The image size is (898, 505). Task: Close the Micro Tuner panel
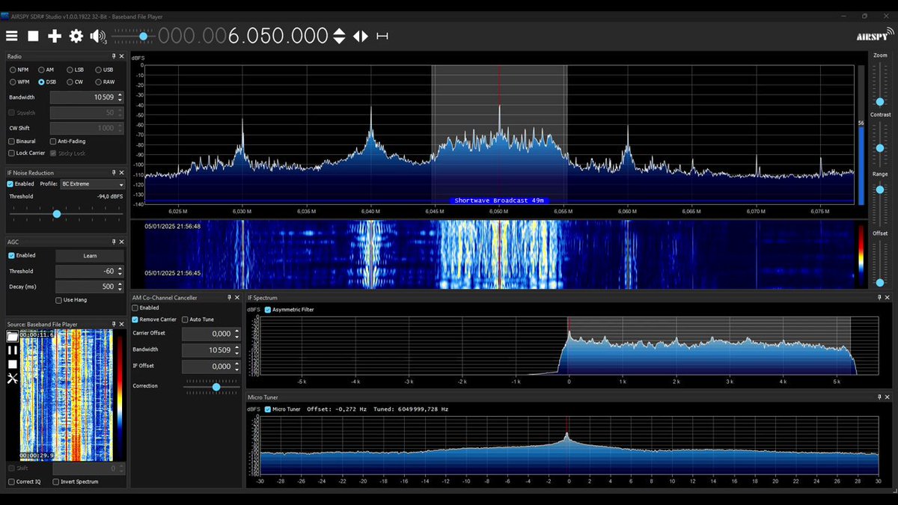click(887, 397)
